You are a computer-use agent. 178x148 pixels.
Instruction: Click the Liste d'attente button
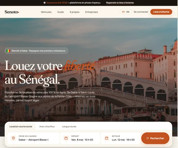[x=161, y=12]
